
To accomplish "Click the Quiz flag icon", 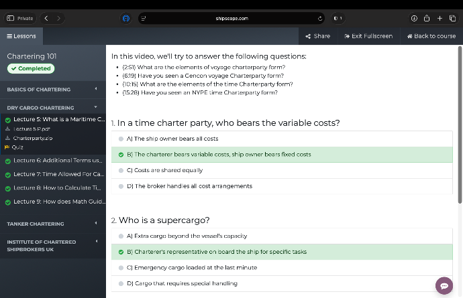I will [x=7, y=147].
